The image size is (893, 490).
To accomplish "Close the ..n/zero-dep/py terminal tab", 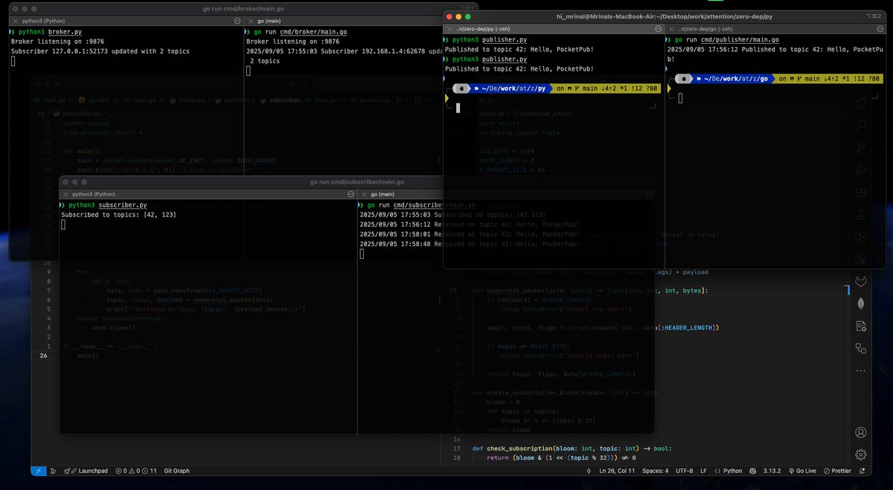I will pos(449,28).
